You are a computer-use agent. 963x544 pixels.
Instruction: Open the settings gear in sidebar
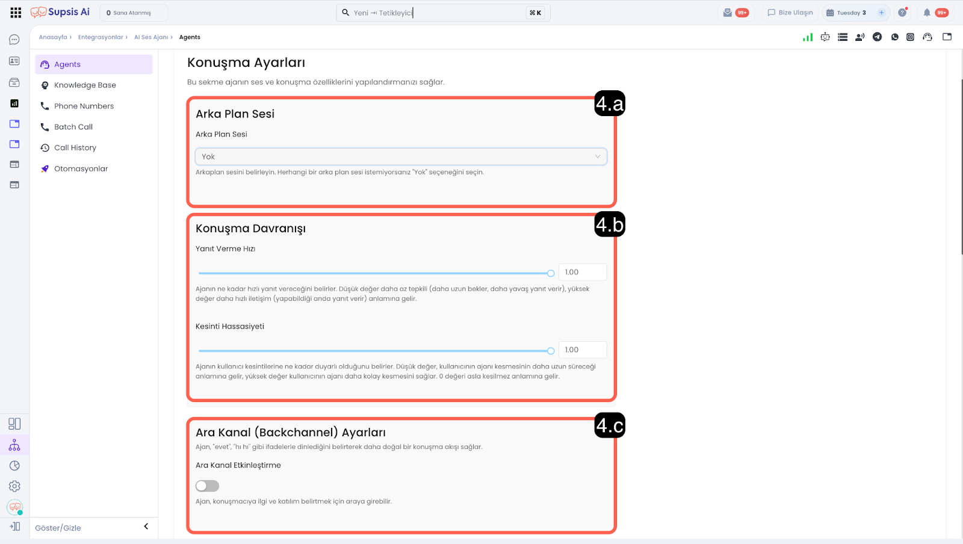tap(14, 486)
